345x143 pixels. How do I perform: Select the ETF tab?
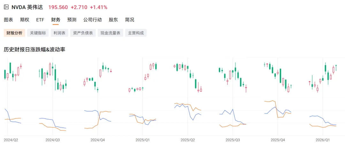pyautogui.click(x=40, y=20)
